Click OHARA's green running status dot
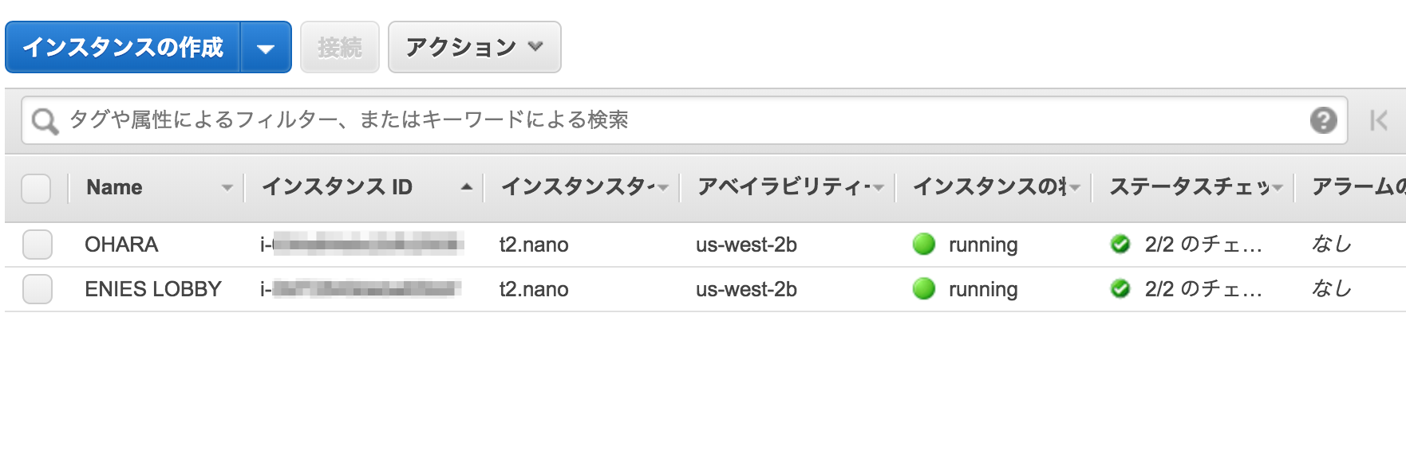 point(923,244)
